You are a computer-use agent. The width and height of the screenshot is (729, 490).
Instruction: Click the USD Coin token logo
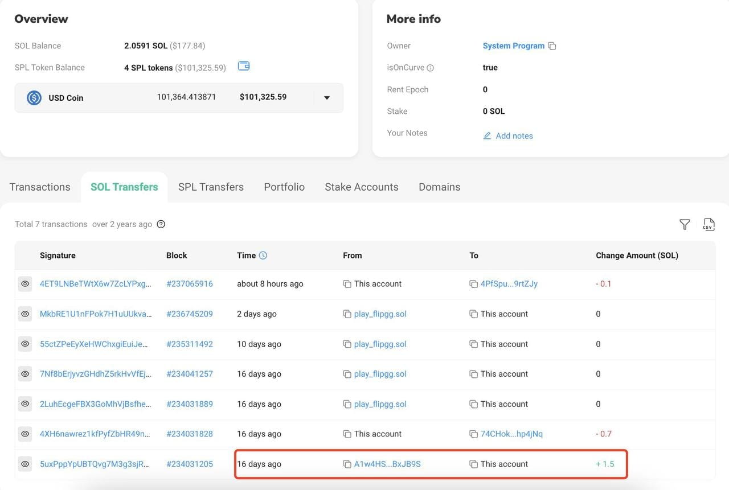[34, 98]
